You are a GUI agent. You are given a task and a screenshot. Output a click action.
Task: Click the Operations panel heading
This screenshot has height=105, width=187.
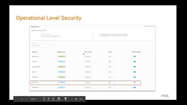point(35,27)
